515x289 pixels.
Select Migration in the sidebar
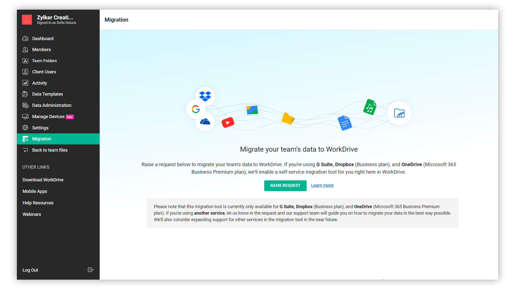[x=42, y=139]
